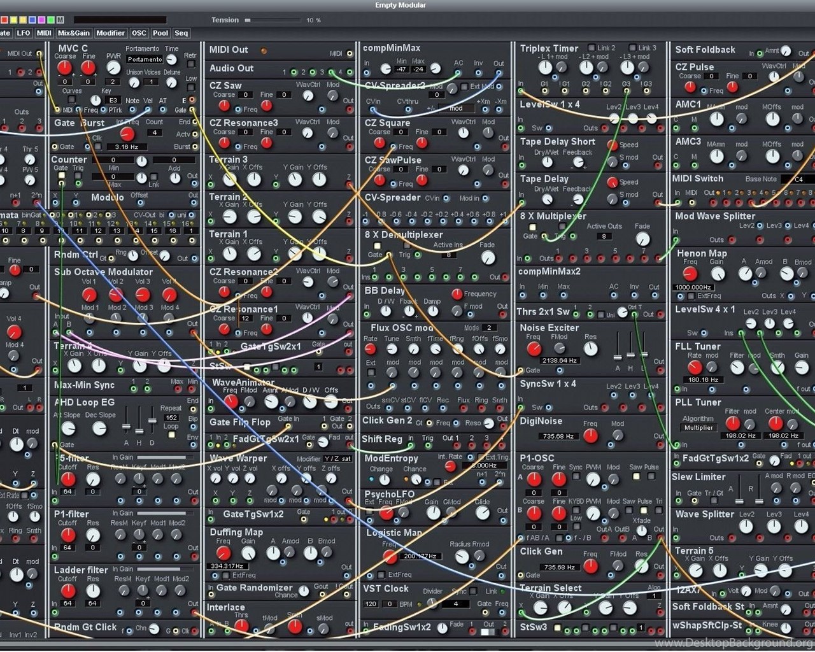Open 8 X Multiplexer Active Outs selector

(604, 236)
